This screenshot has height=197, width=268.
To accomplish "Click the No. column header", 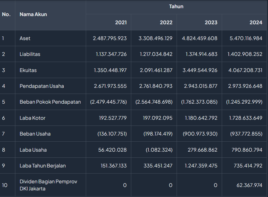I will click(x=6, y=15).
